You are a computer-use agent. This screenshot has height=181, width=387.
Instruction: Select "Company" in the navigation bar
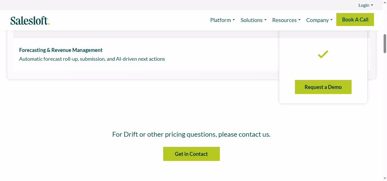(x=317, y=20)
